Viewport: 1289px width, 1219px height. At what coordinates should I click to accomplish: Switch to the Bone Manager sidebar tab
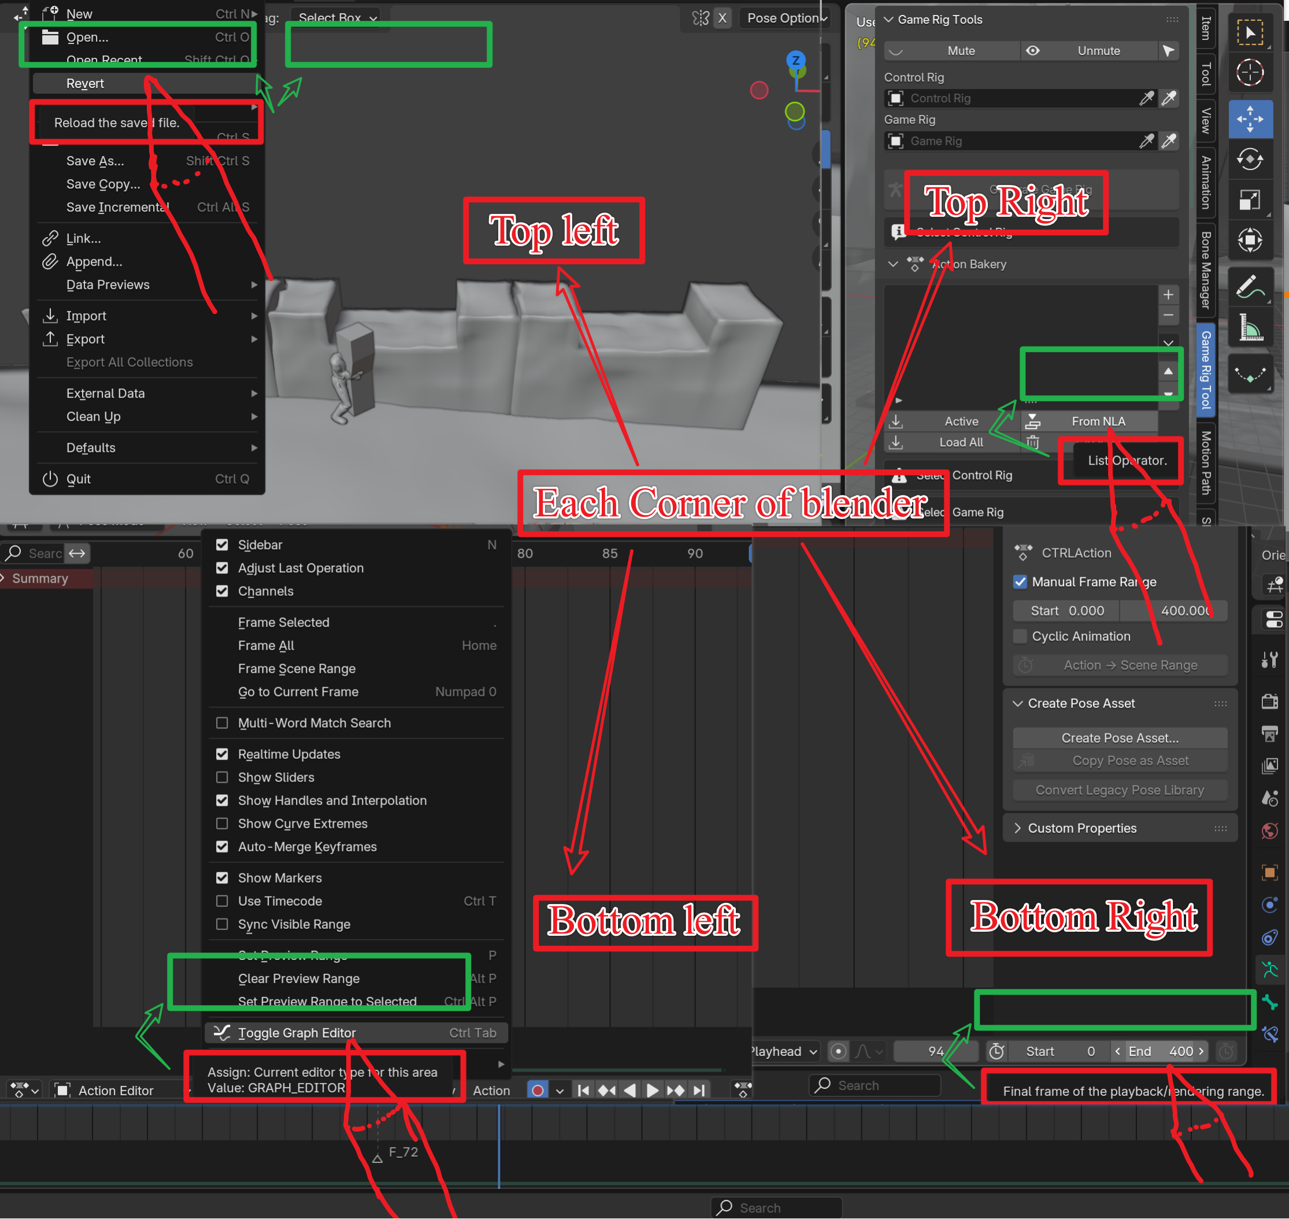tap(1206, 270)
